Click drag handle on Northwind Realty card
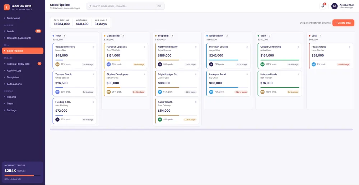The image size is (359, 185). (x=196, y=47)
